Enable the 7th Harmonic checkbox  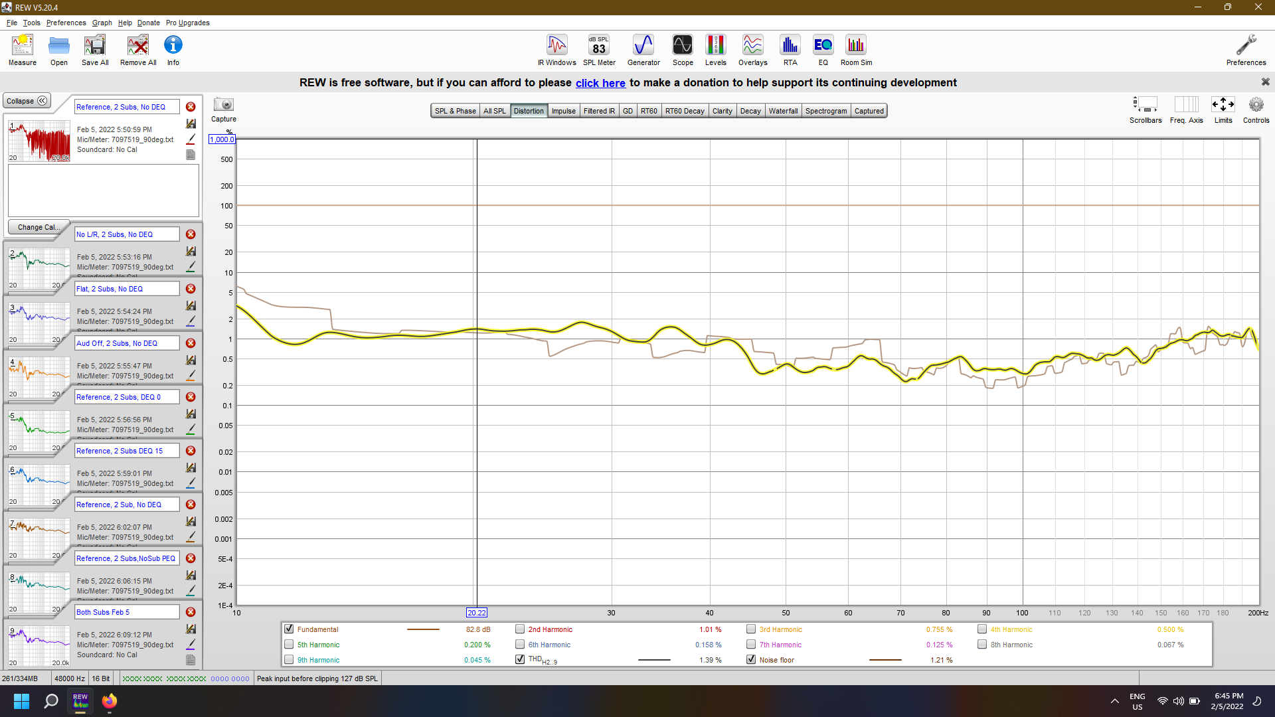pos(751,644)
